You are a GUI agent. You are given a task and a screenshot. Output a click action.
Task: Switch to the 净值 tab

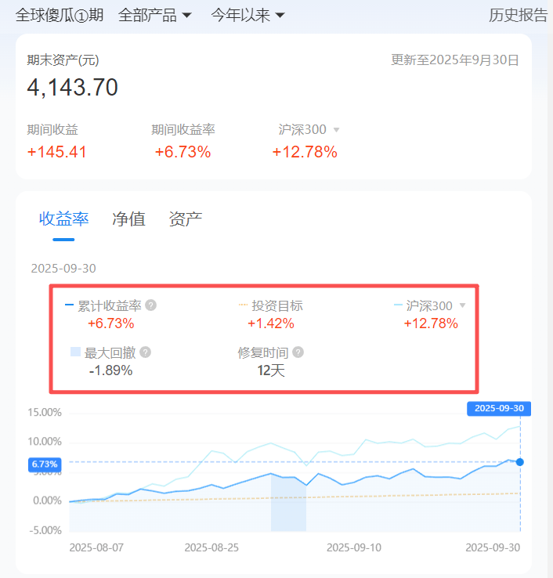pyautogui.click(x=128, y=219)
